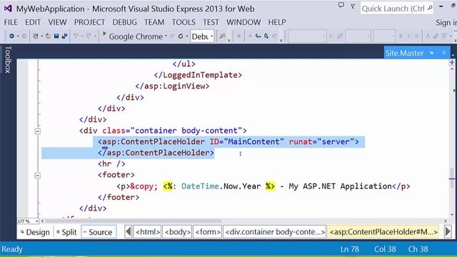Viewport: 457px width, 257px height.
Task: Click the Refresh browser icon
Action: (x=181, y=36)
